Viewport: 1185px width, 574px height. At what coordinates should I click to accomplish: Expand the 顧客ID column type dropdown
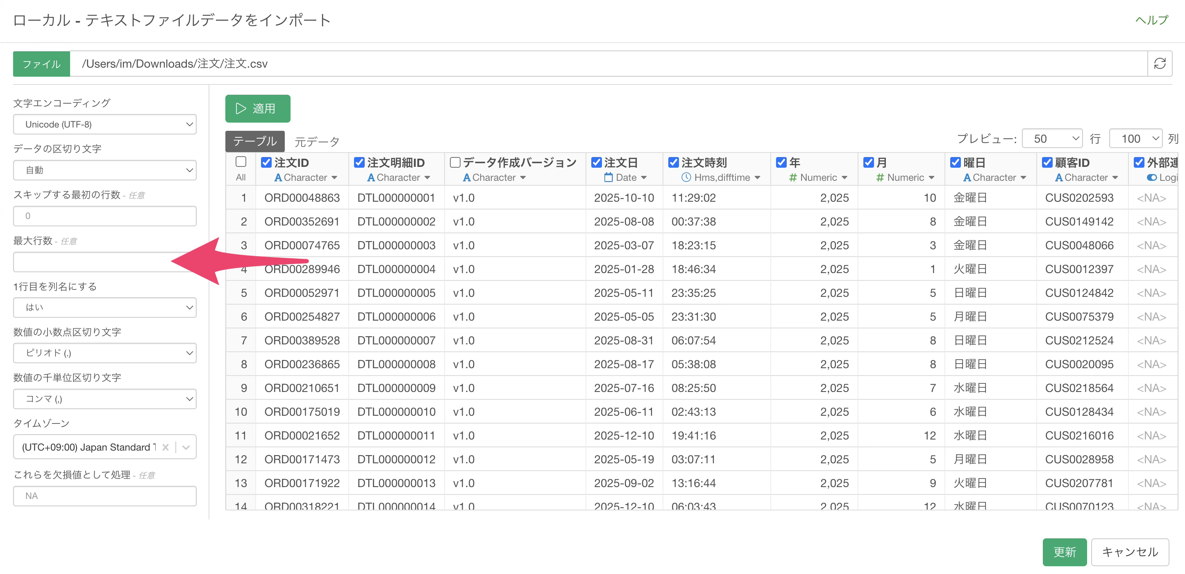point(1115,177)
